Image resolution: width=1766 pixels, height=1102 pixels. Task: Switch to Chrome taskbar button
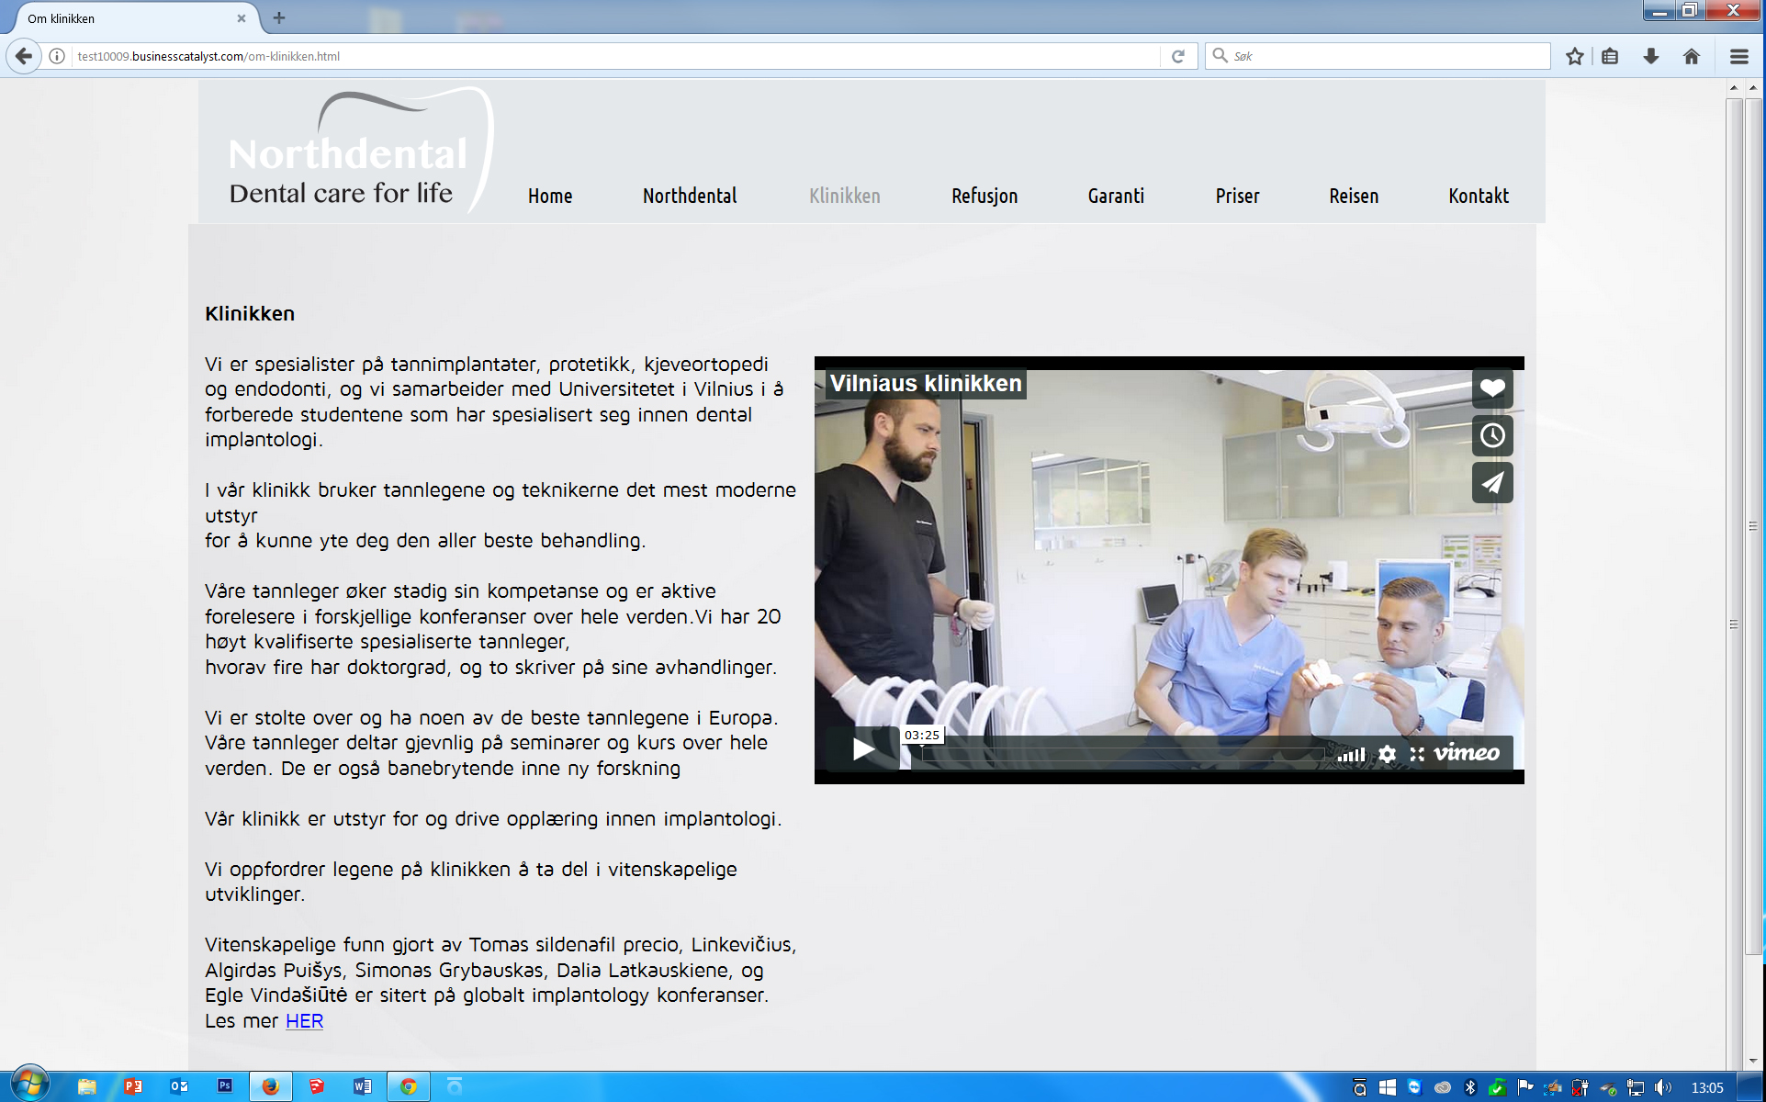coord(408,1086)
